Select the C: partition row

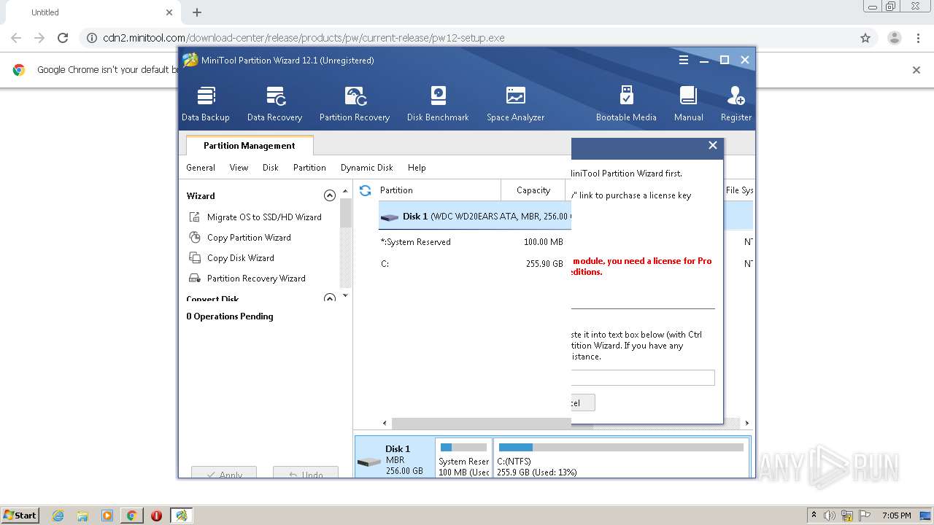click(x=475, y=264)
